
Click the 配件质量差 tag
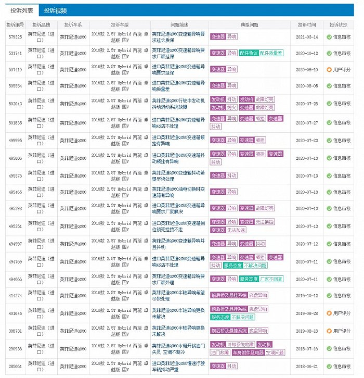point(271,53)
